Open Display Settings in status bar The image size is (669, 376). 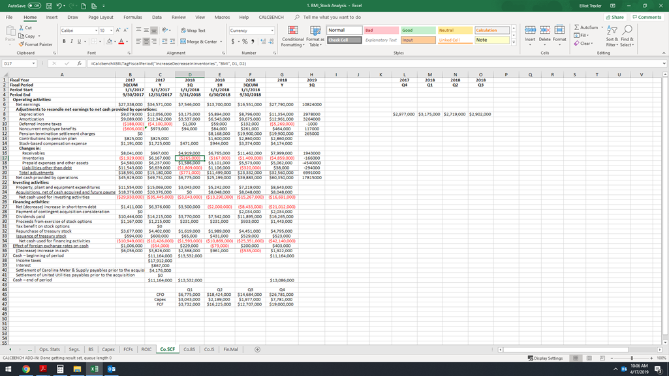coord(545,358)
